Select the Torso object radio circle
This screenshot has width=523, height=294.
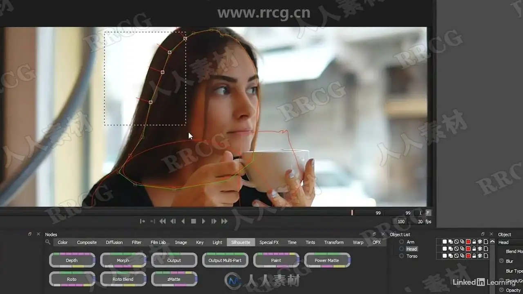[401, 256]
